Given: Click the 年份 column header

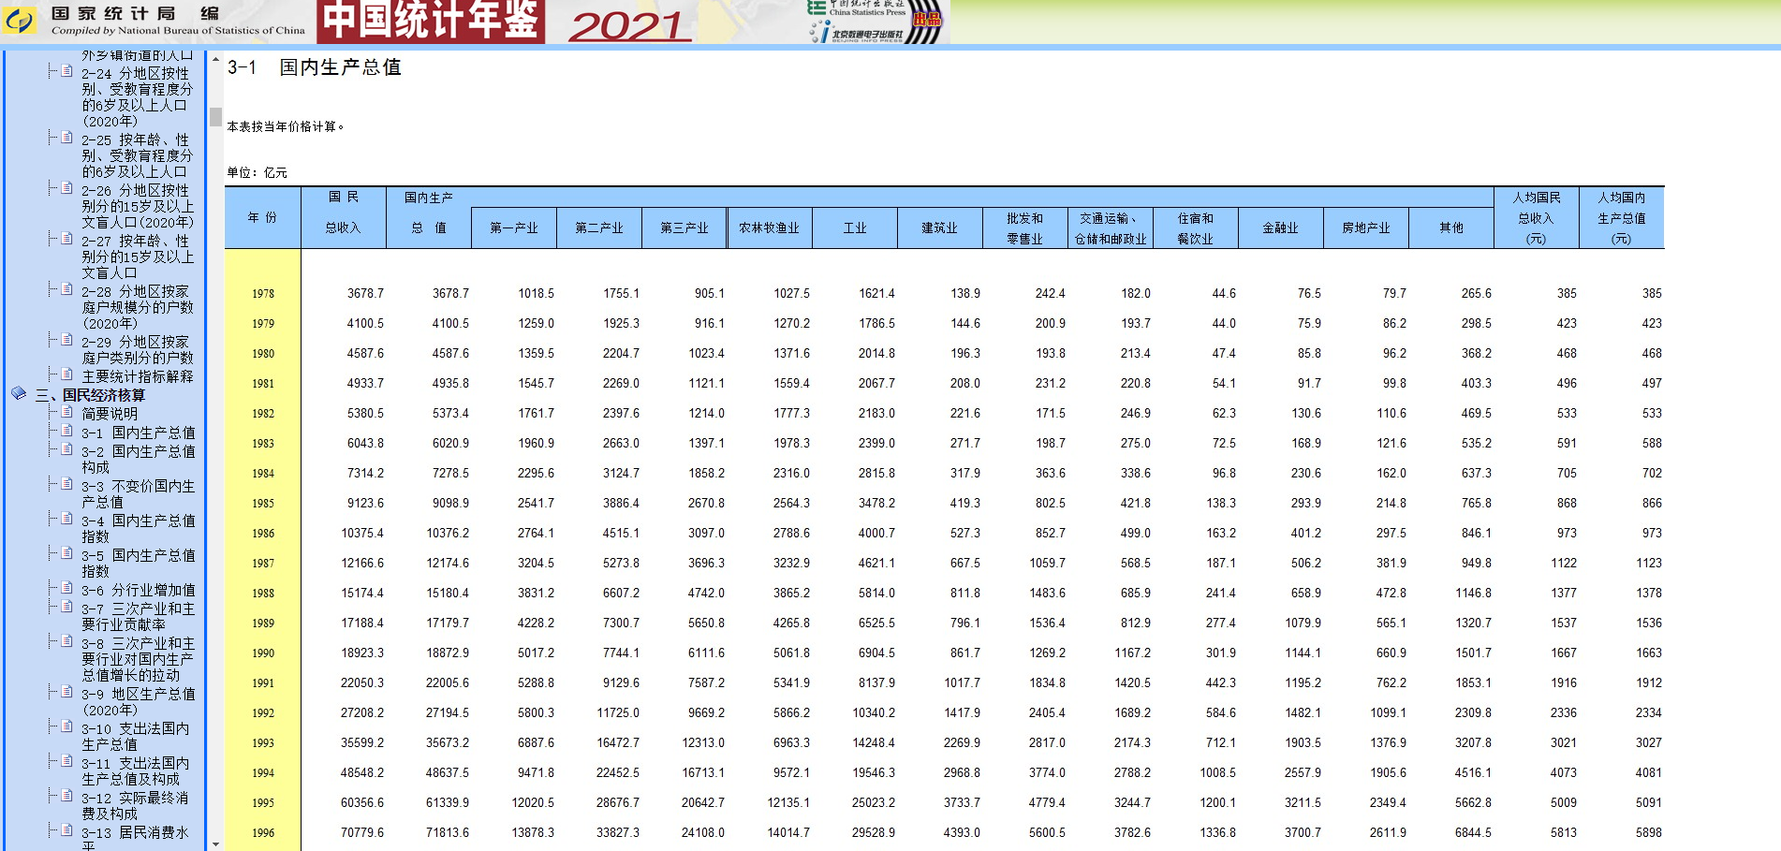Looking at the screenshot, I should coord(262,217).
